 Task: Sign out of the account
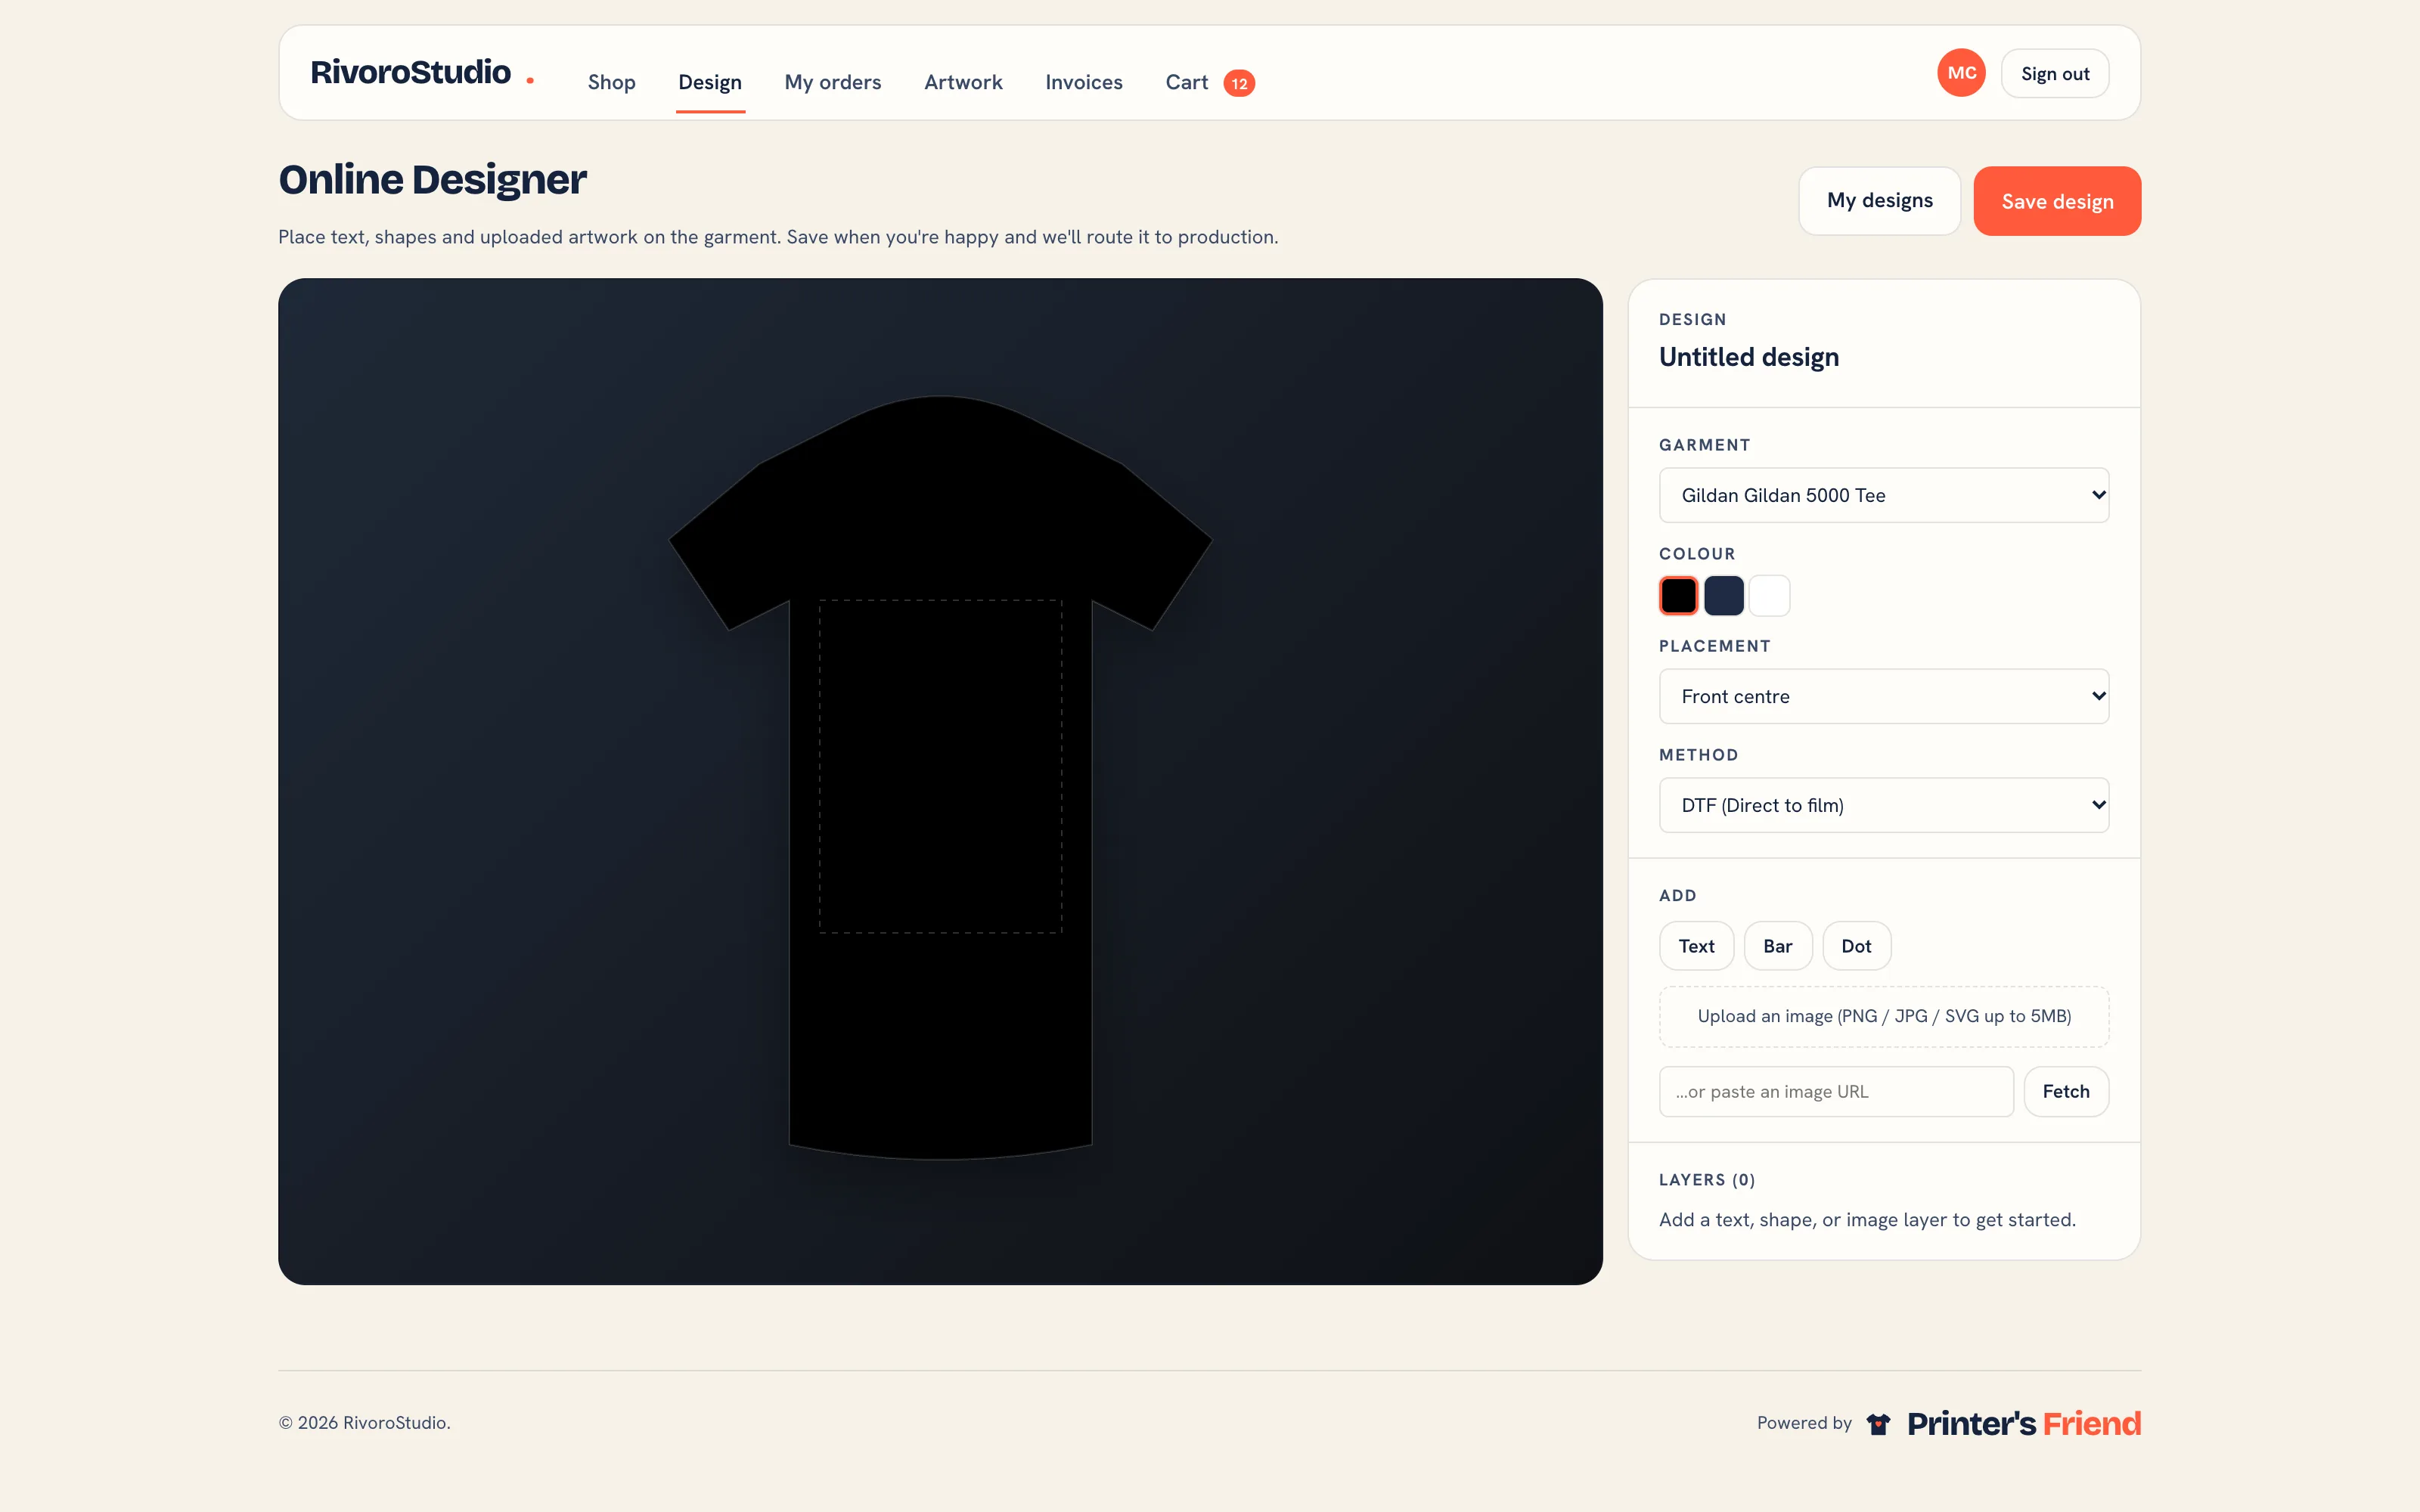(2055, 73)
